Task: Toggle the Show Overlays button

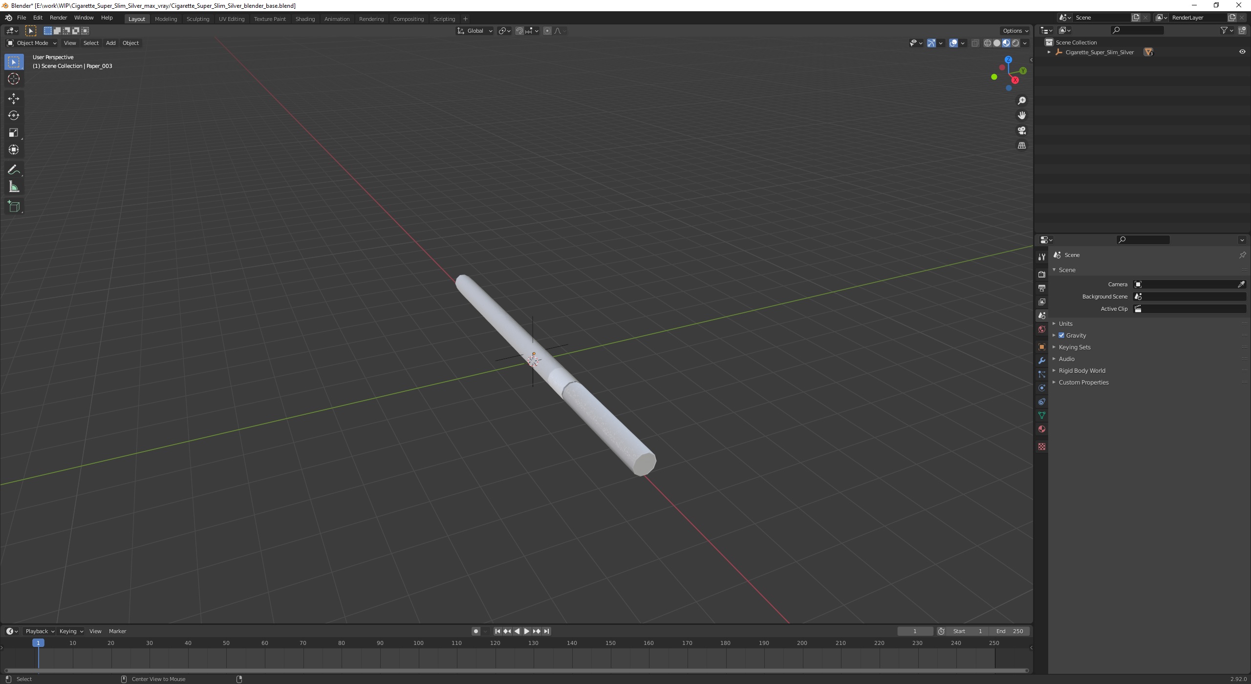Action: 953,43
